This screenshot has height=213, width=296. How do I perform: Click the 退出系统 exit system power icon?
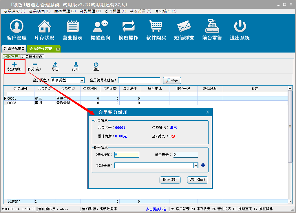click(240, 30)
